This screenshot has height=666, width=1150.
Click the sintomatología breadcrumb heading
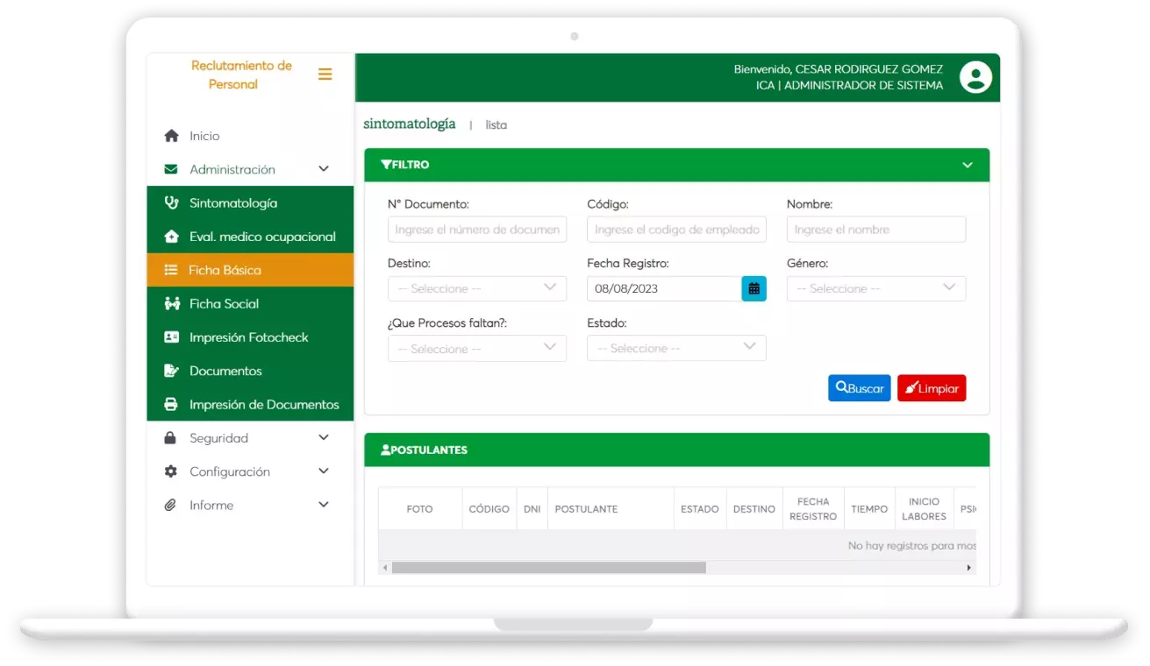(x=410, y=124)
